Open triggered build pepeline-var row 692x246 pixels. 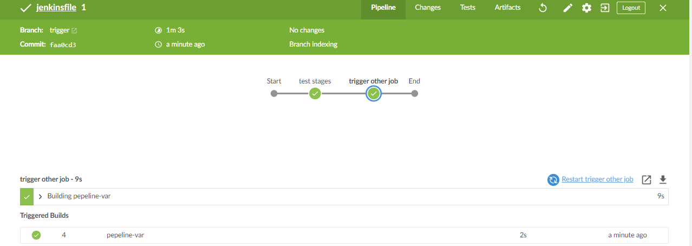coord(125,235)
